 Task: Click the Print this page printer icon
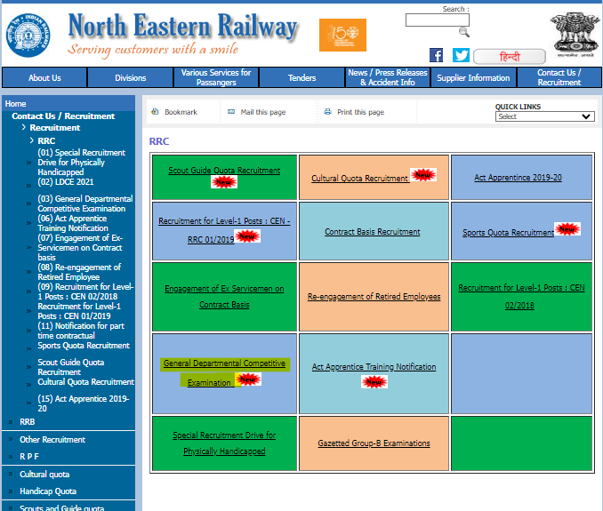327,112
